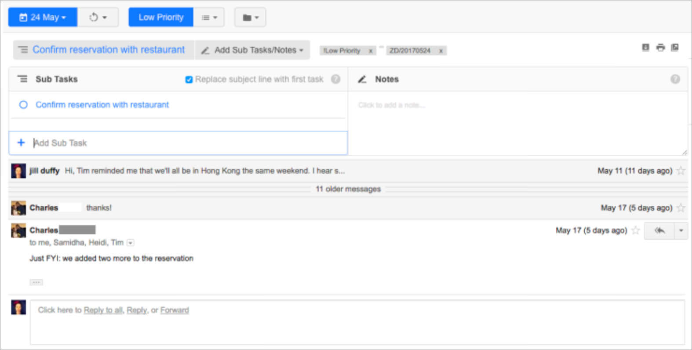692x350 pixels.
Task: Remove the !Low Priority label
Action: point(371,51)
